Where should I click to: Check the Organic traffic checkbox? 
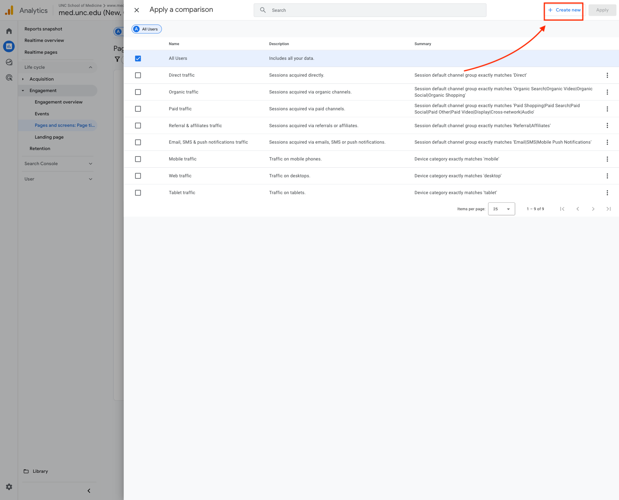pos(138,92)
